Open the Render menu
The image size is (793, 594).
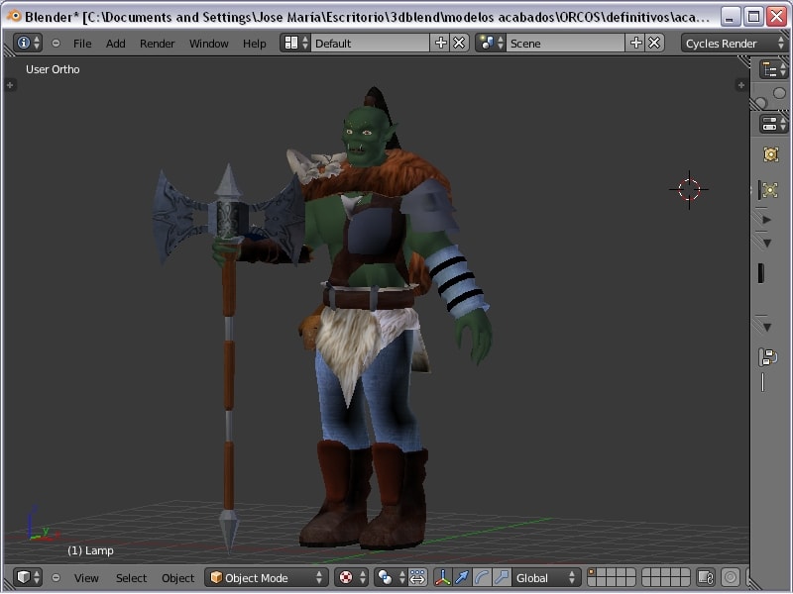[157, 44]
